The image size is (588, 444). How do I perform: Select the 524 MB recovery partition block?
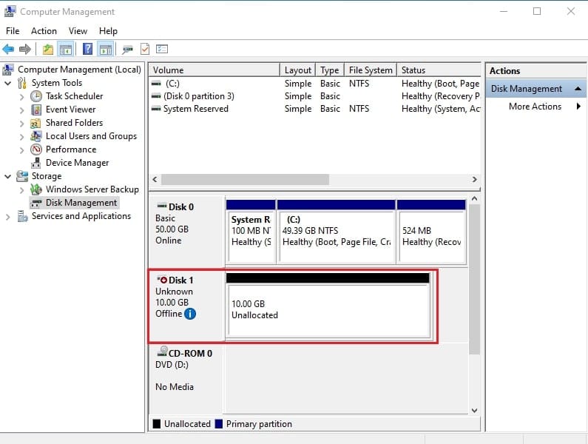coord(432,231)
